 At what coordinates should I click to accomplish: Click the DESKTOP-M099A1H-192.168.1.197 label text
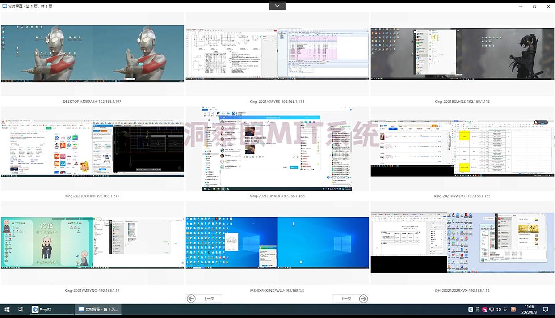pyautogui.click(x=92, y=102)
